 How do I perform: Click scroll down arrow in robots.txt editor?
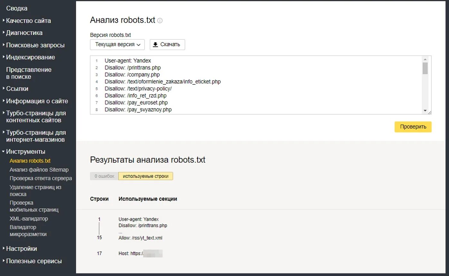click(425, 111)
